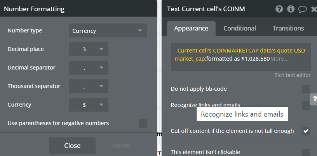Image resolution: width=317 pixels, height=156 pixels.
Task: Open the Decimal separator dropdown
Action: tap(89, 68)
